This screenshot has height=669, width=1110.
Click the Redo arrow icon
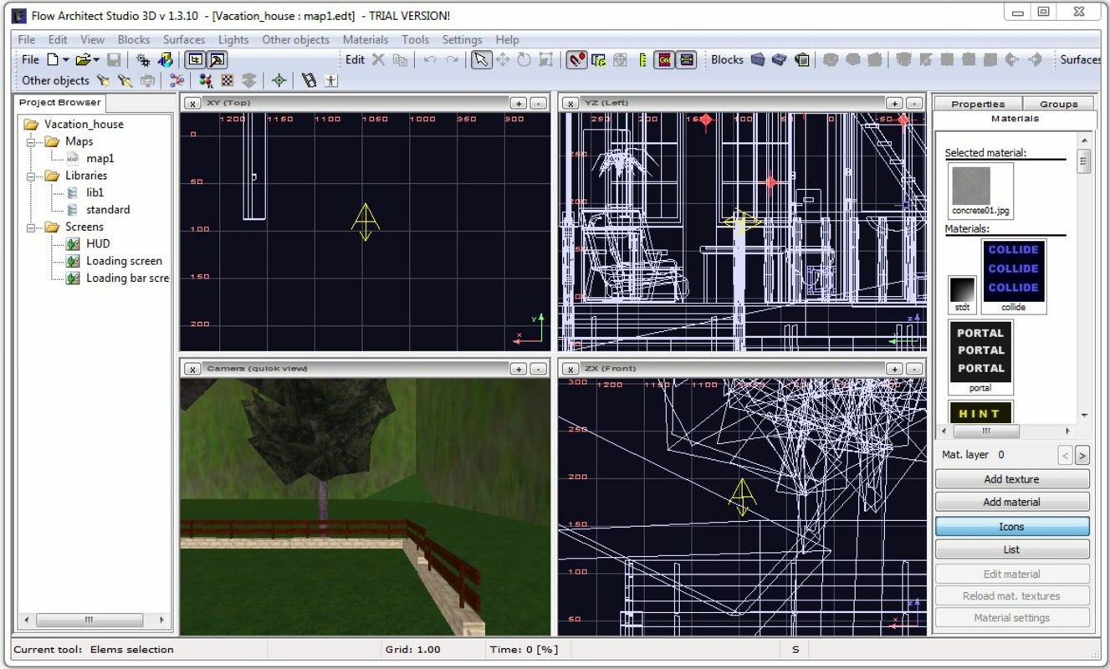[452, 59]
